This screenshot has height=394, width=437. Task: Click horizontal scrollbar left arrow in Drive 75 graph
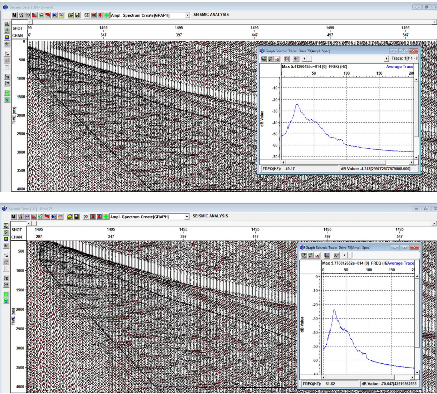click(x=324, y=377)
